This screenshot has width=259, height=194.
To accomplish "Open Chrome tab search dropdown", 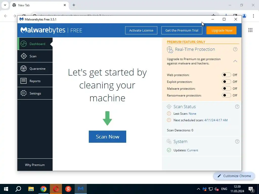I will click(x=5, y=5).
